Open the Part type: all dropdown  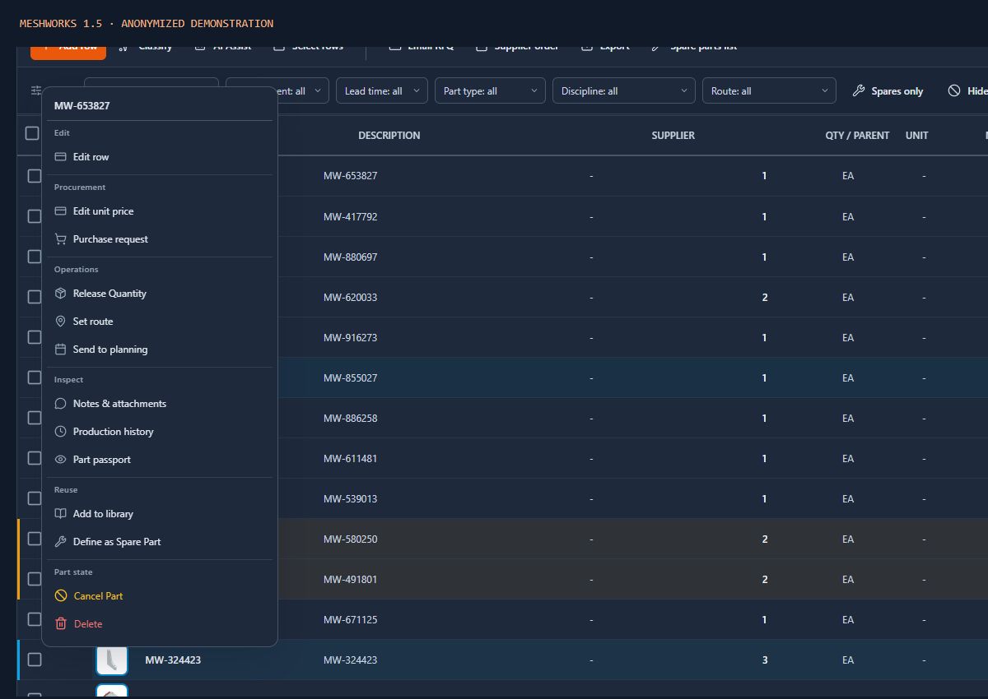tap(490, 91)
